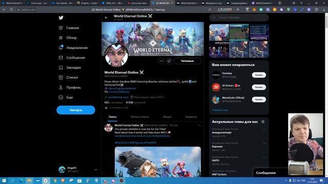Follow MetaGods Official with Читать button
Screen dimensions: 328x184
pyautogui.click(x=259, y=100)
